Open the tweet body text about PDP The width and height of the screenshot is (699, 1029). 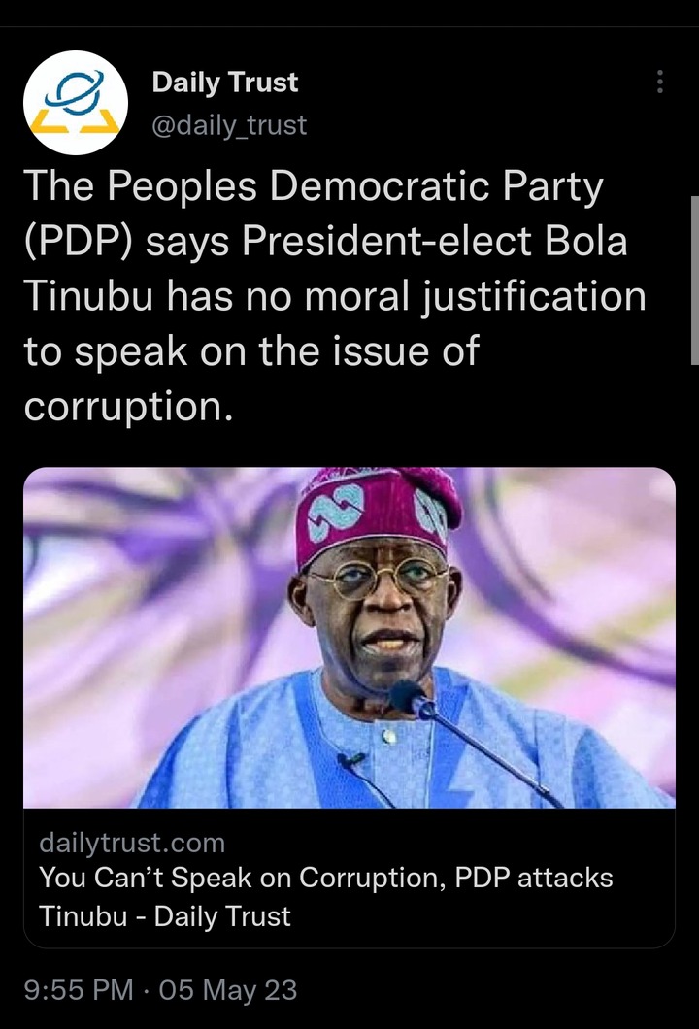335,295
